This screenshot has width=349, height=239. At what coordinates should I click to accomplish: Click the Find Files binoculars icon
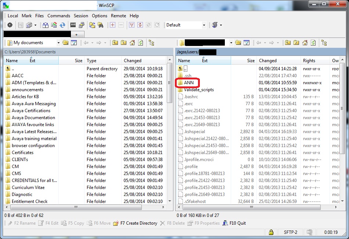click(x=101, y=25)
